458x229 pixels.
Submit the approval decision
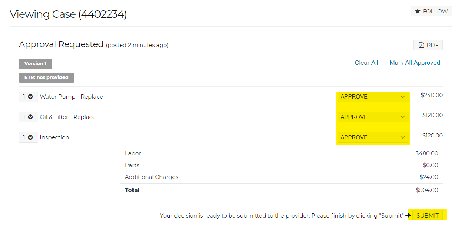pos(428,215)
